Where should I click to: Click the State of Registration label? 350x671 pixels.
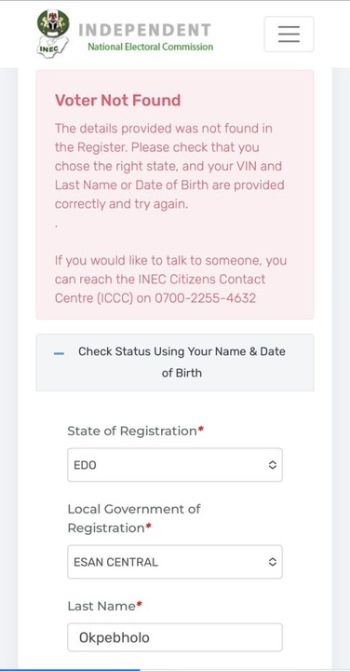point(136,431)
